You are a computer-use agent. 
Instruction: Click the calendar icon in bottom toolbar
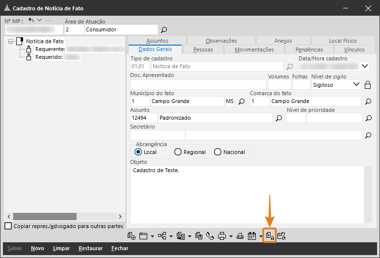pos(252,236)
